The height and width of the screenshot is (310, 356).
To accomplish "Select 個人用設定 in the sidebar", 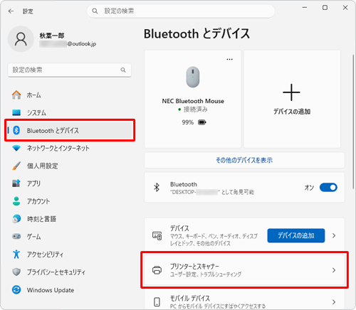I will (70, 166).
